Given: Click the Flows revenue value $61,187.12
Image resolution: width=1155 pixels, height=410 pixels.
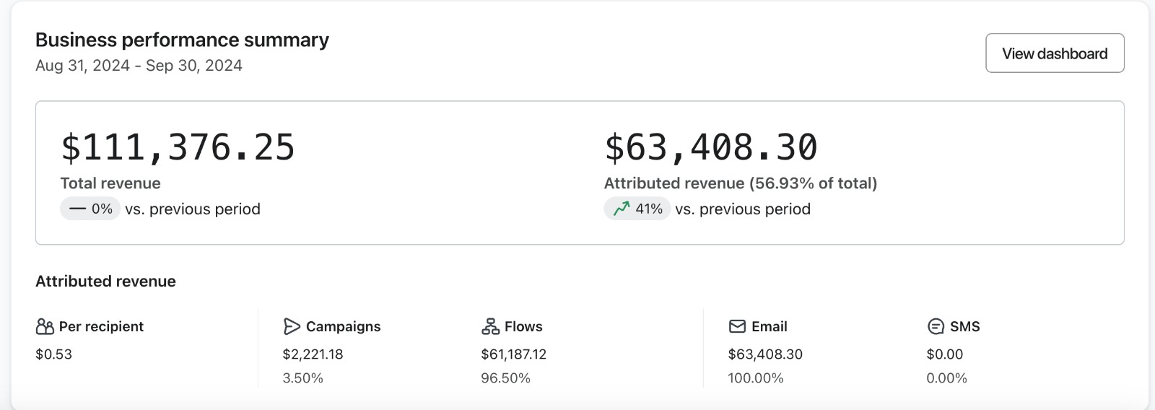Looking at the screenshot, I should click(513, 354).
